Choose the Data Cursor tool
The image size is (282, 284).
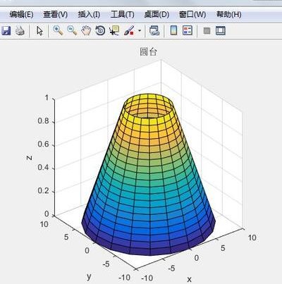click(x=114, y=30)
